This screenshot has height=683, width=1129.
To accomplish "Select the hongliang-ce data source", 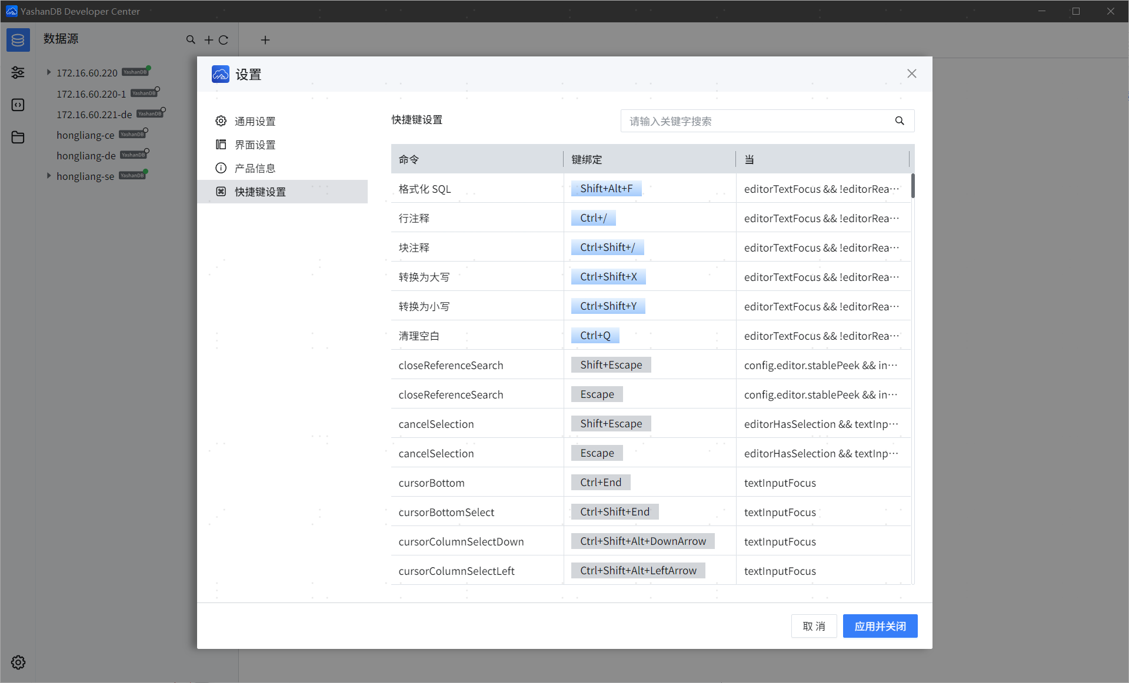I will tap(85, 135).
